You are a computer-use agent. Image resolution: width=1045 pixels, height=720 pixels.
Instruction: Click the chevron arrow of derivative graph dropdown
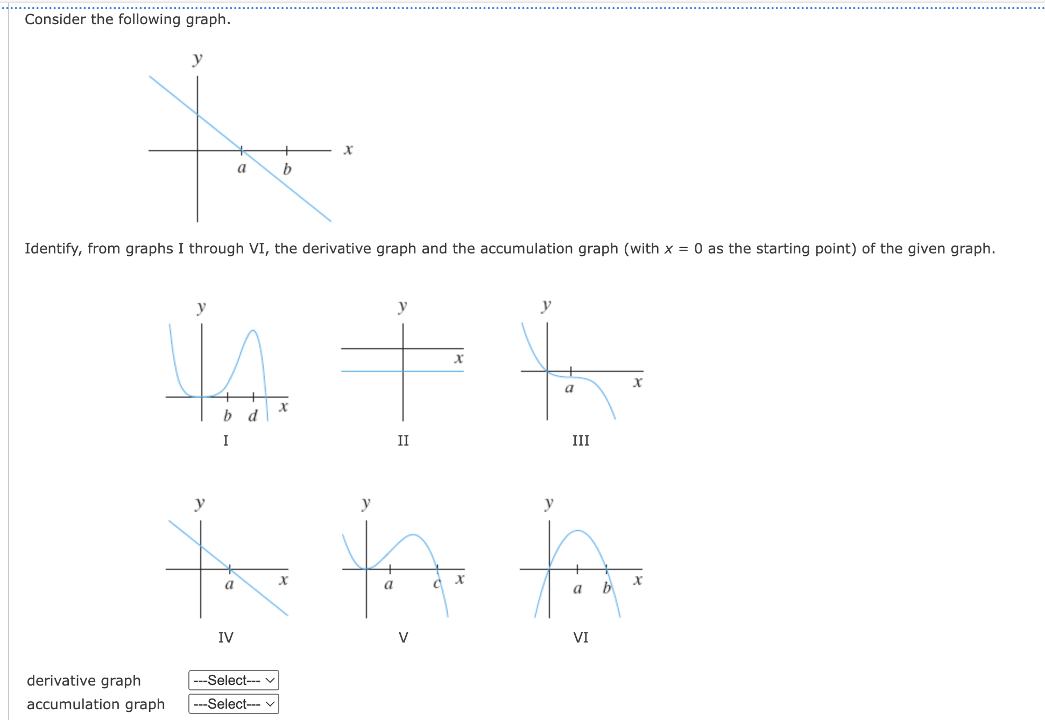(270, 681)
